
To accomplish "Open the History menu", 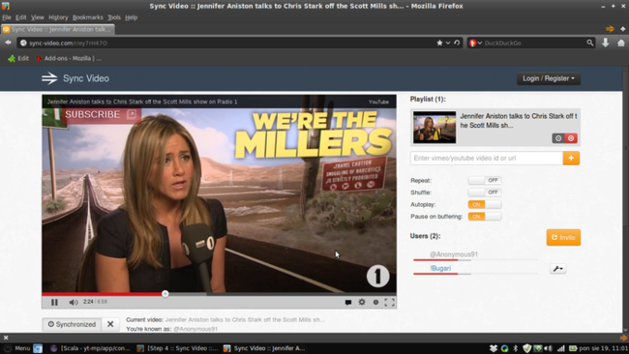I will pyautogui.click(x=58, y=17).
